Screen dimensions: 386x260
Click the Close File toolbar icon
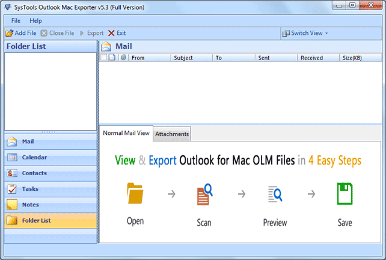44,33
